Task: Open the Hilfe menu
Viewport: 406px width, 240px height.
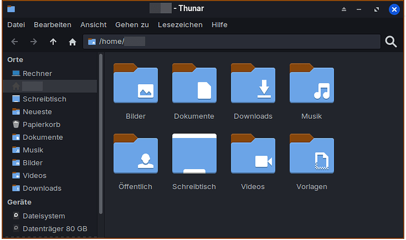Action: point(219,25)
